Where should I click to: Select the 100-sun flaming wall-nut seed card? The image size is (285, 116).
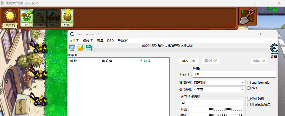[x=67, y=18]
